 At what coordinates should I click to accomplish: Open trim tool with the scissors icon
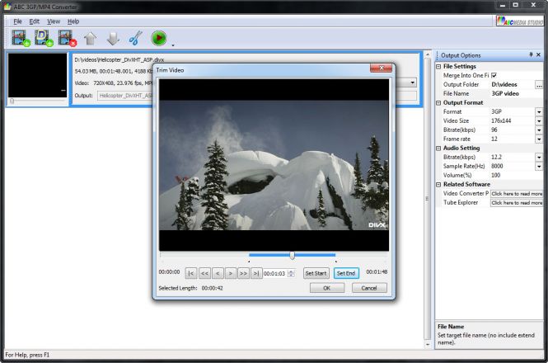click(136, 37)
